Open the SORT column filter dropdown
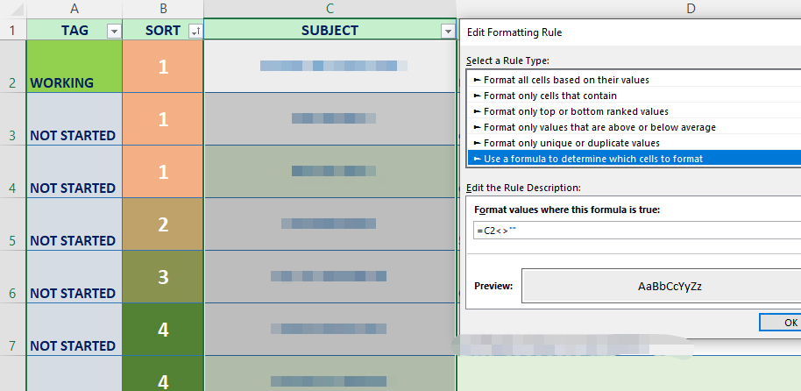This screenshot has height=391, width=801. pos(195,31)
